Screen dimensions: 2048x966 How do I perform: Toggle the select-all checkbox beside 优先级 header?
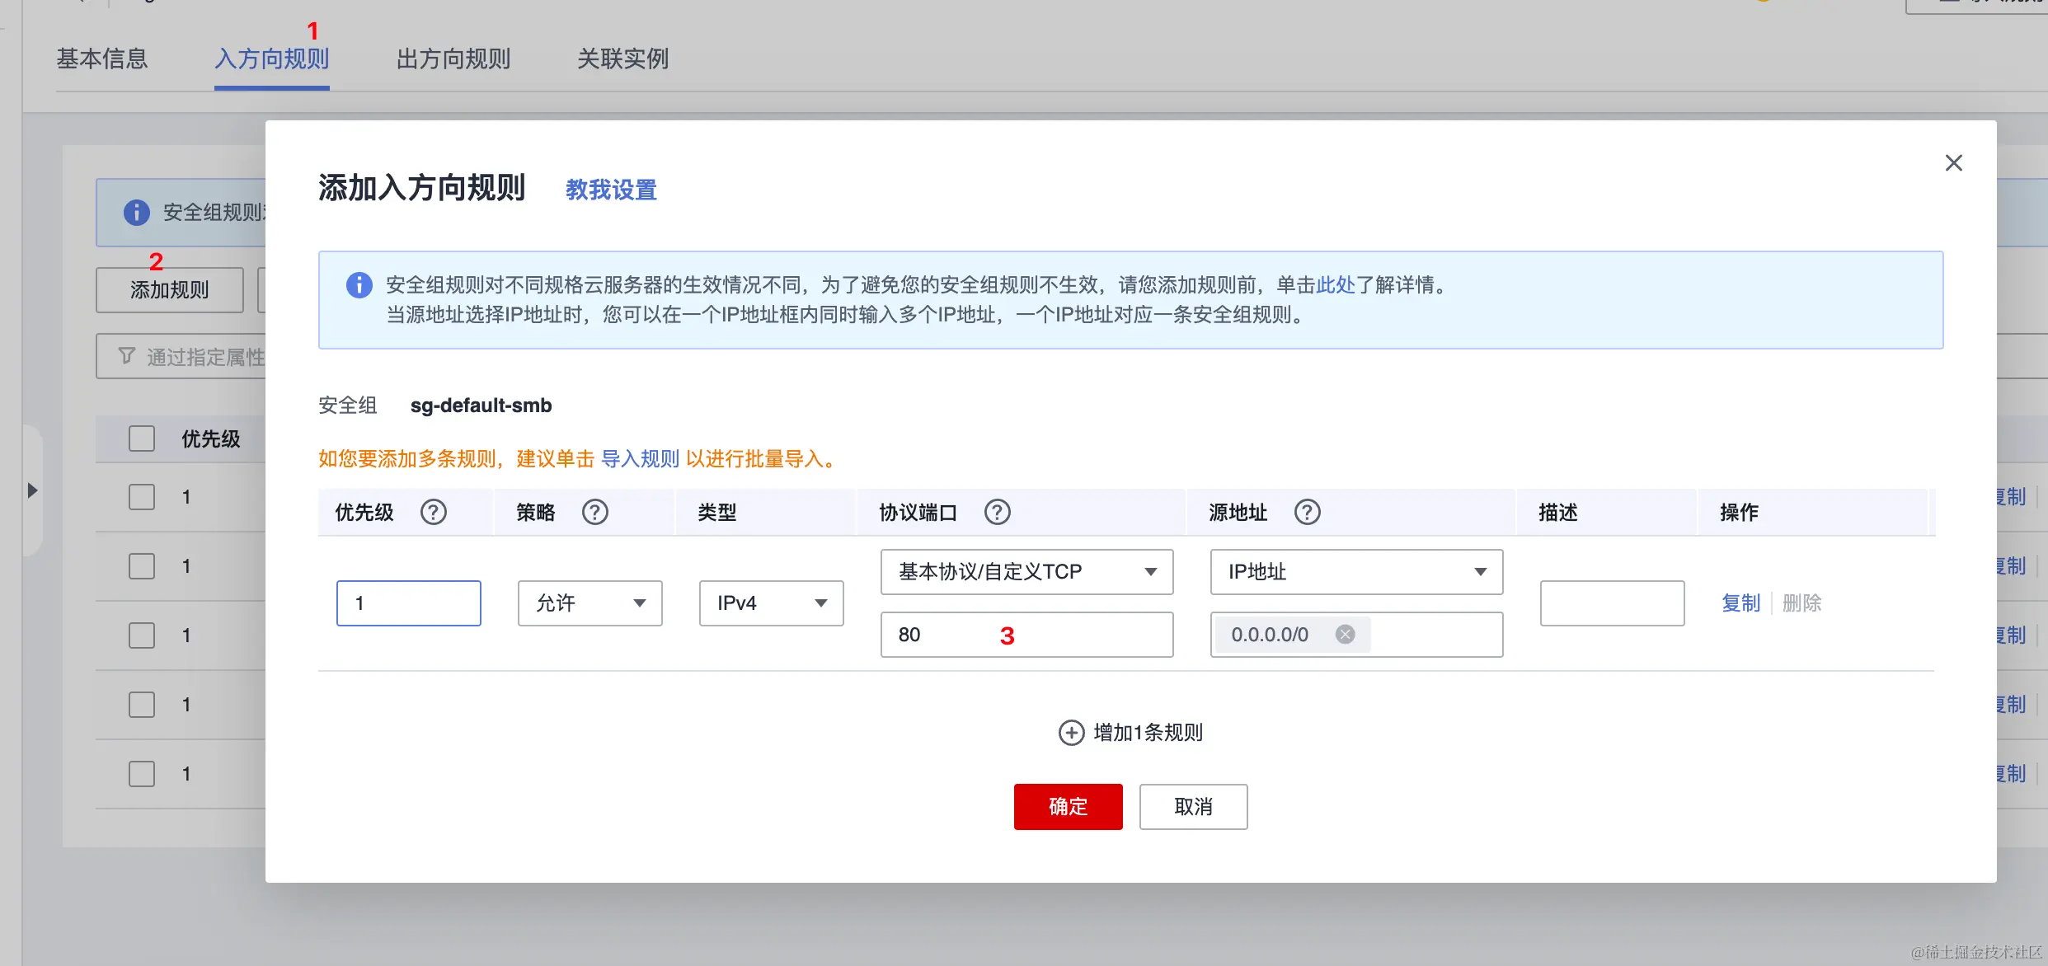pos(142,438)
